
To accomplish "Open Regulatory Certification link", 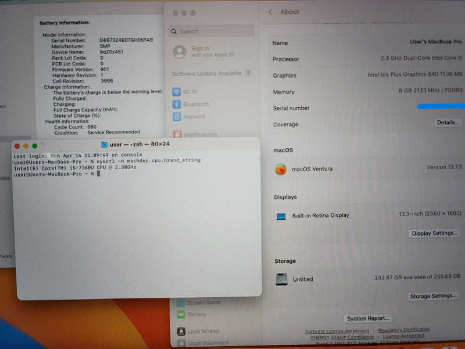I will click(x=404, y=330).
